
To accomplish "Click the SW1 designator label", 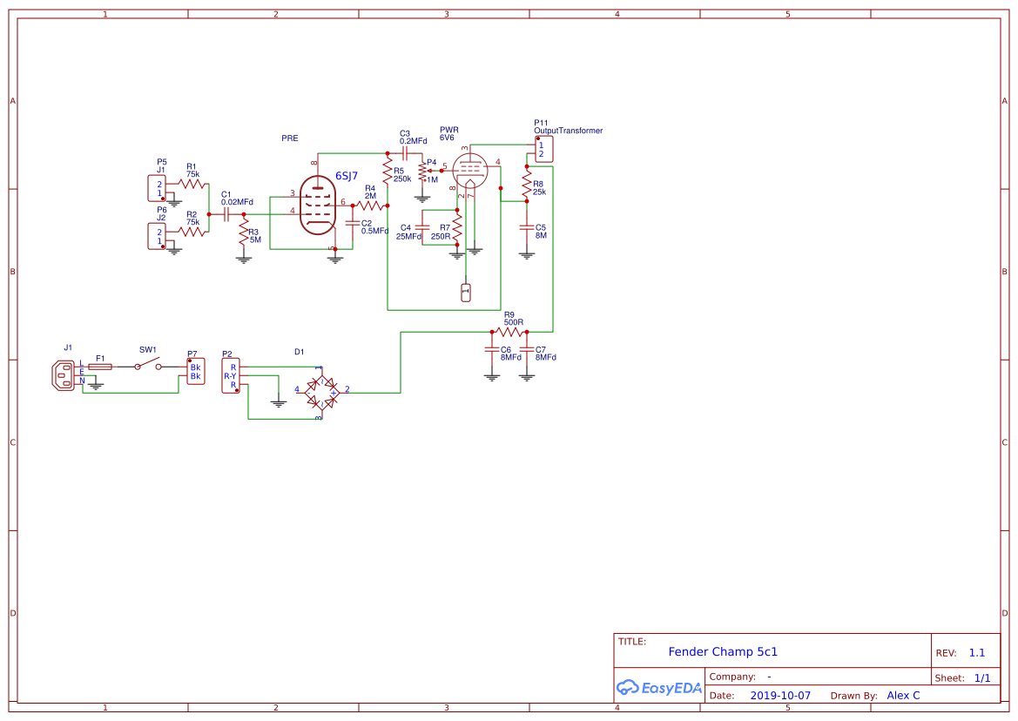I will tap(147, 350).
